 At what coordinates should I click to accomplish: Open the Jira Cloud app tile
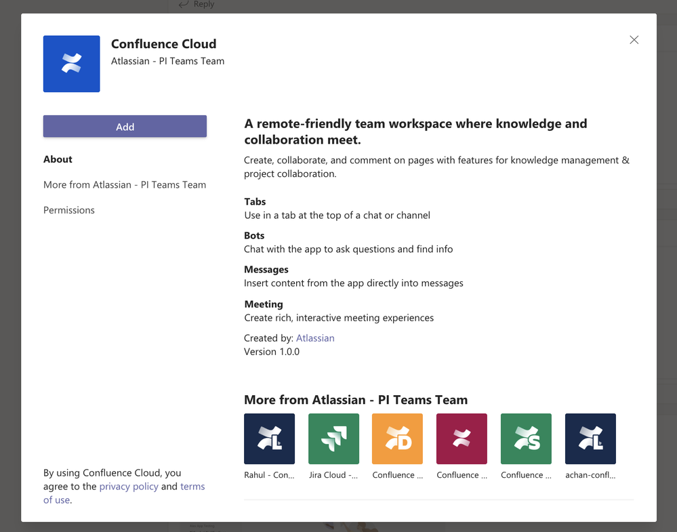[x=333, y=438]
